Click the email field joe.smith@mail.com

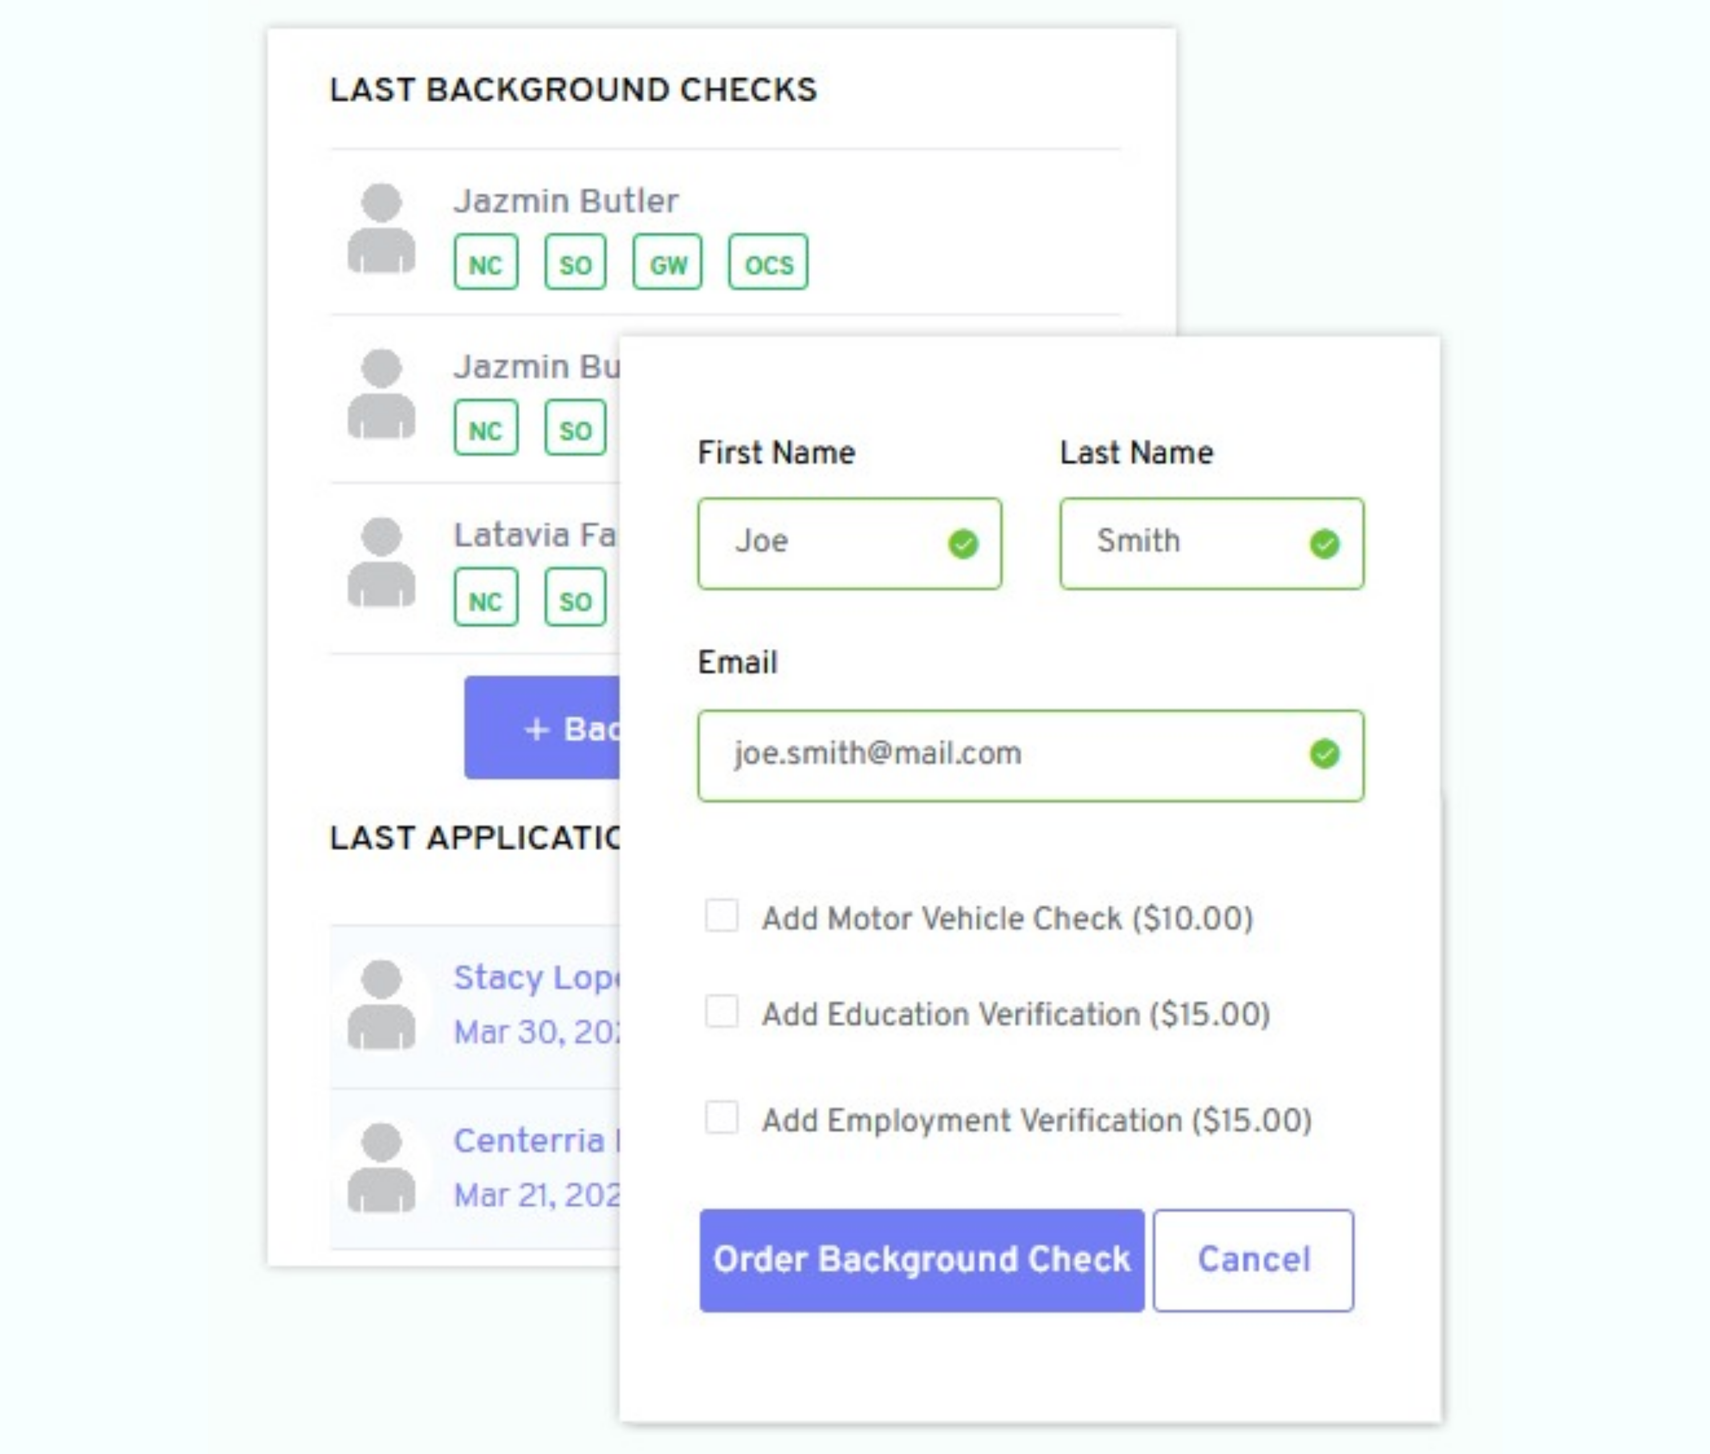[989, 755]
